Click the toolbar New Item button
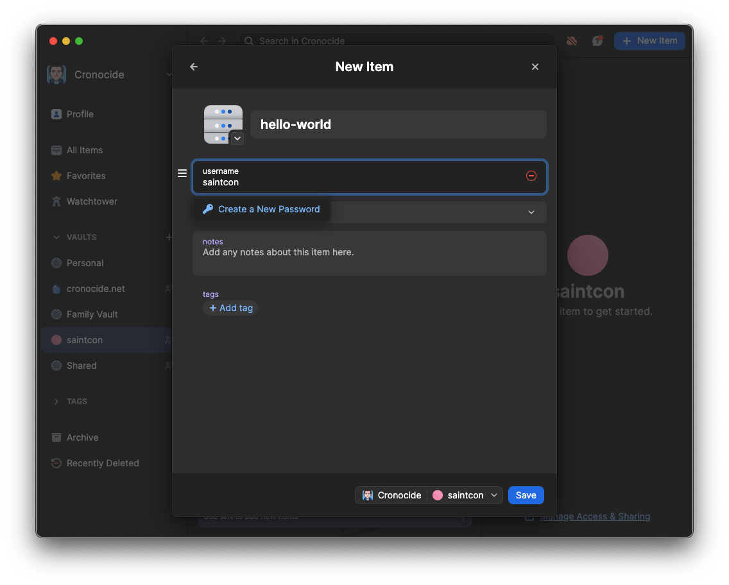This screenshot has height=585, width=729. pyautogui.click(x=649, y=41)
